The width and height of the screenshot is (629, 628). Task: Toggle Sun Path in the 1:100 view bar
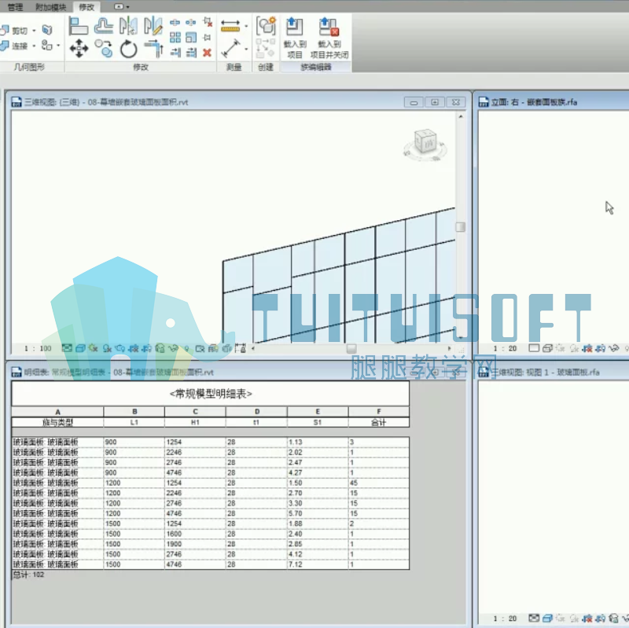94,348
